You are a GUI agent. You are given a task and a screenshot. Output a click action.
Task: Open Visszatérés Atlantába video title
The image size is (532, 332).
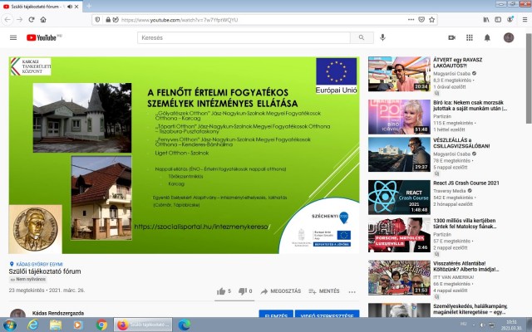[x=465, y=266]
